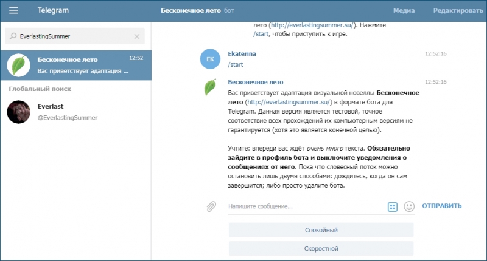Choose the Спокойный reply button

(x=321, y=230)
